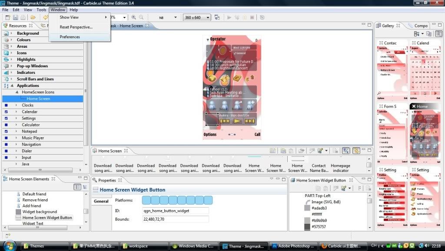445x251 pixels.
Task: Click the copy icon in Home Screen panel
Action: 282,151
